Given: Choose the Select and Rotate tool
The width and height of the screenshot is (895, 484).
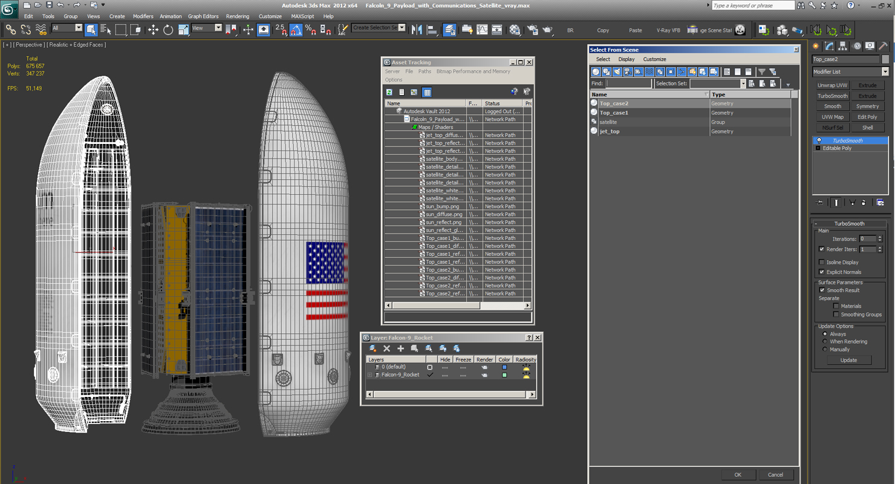Looking at the screenshot, I should click(x=168, y=30).
